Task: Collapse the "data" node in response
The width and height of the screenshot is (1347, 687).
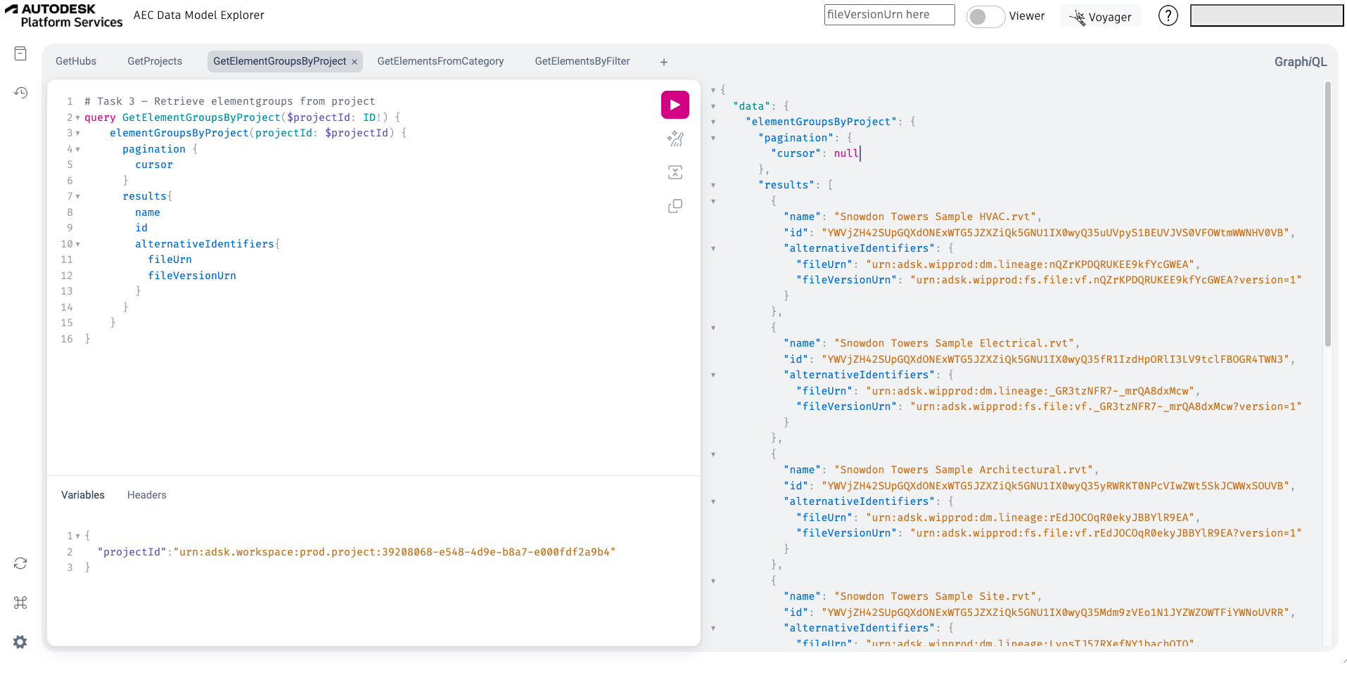Action: tap(713, 107)
